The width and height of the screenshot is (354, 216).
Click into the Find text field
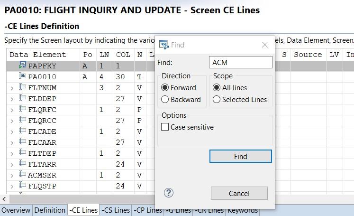coord(240,63)
